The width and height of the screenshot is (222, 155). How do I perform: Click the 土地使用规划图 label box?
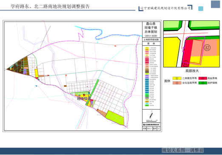click(x=151, y=40)
